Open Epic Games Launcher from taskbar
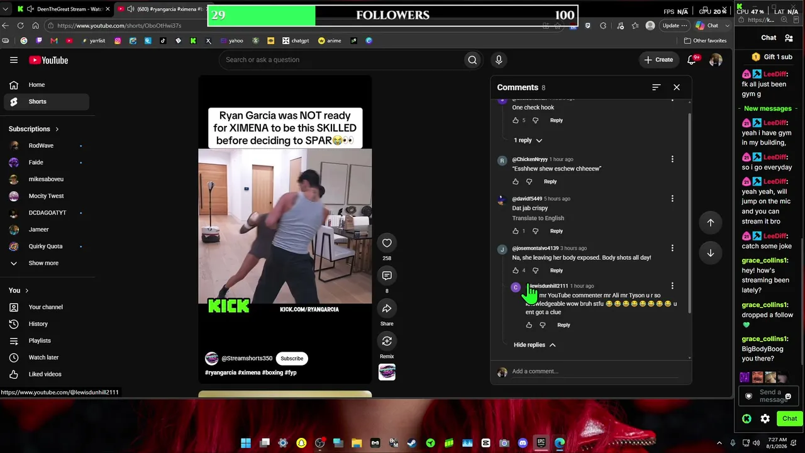805x453 pixels. tap(541, 443)
